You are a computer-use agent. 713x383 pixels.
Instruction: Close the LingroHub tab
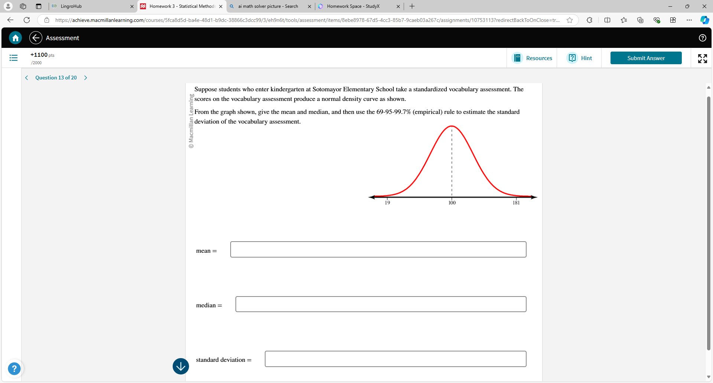(x=132, y=6)
